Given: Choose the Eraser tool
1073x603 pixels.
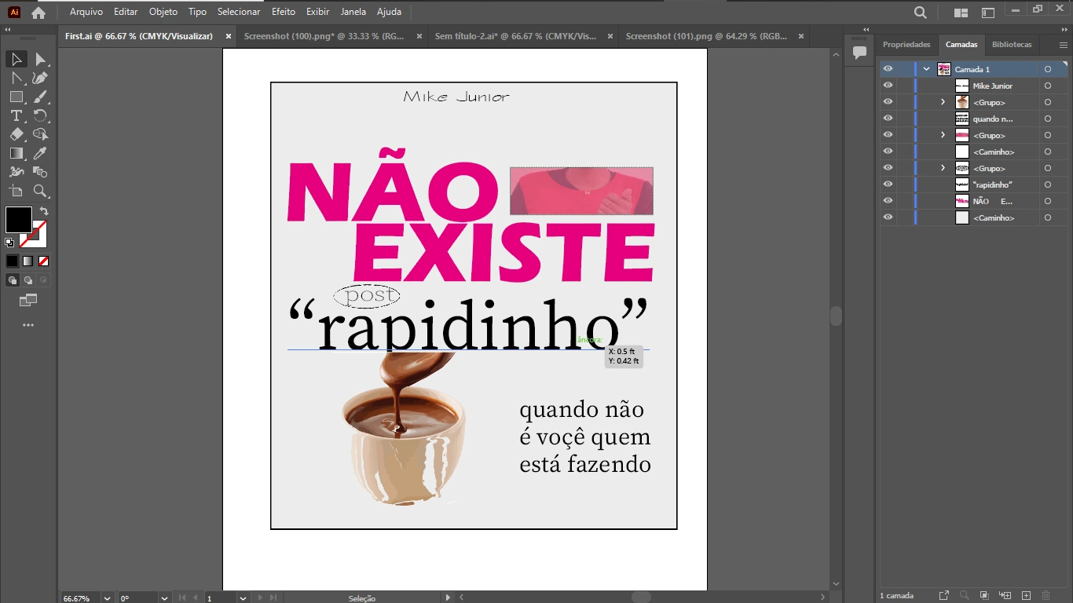Looking at the screenshot, I should [16, 134].
